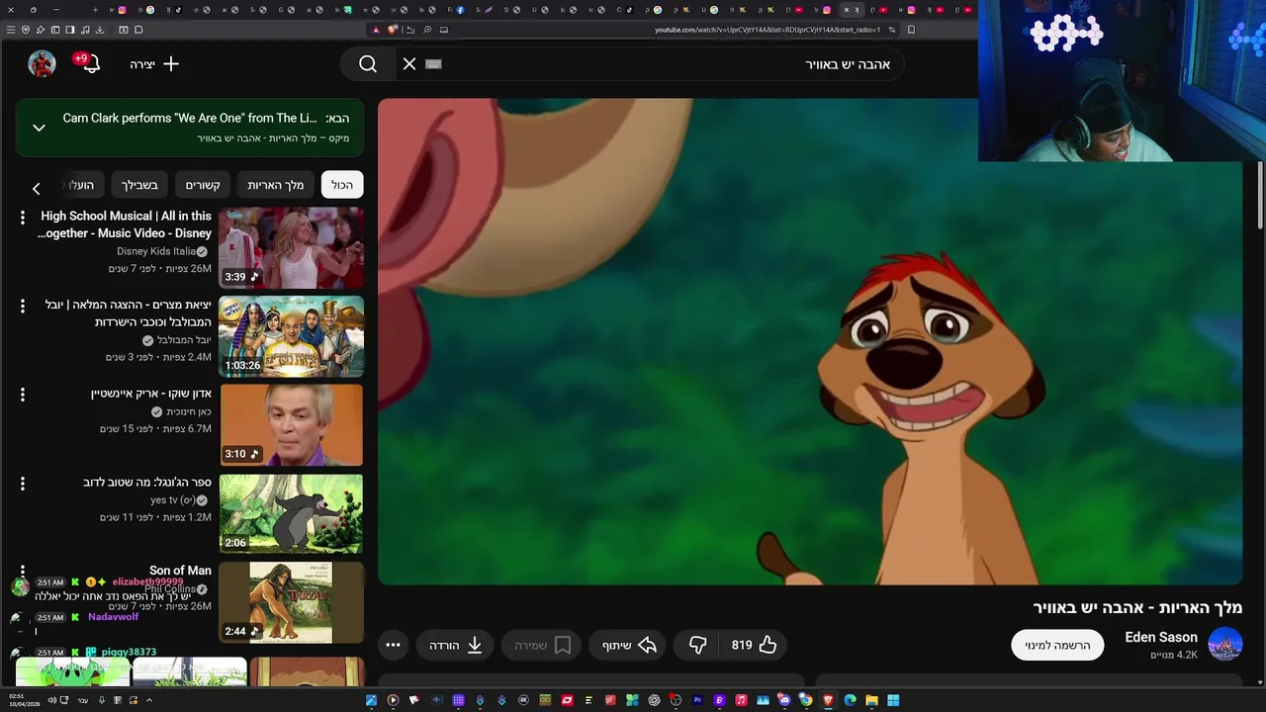Screen dimensions: 1266x712
Task: Open the YouTube account avatar menu
Action: point(42,63)
